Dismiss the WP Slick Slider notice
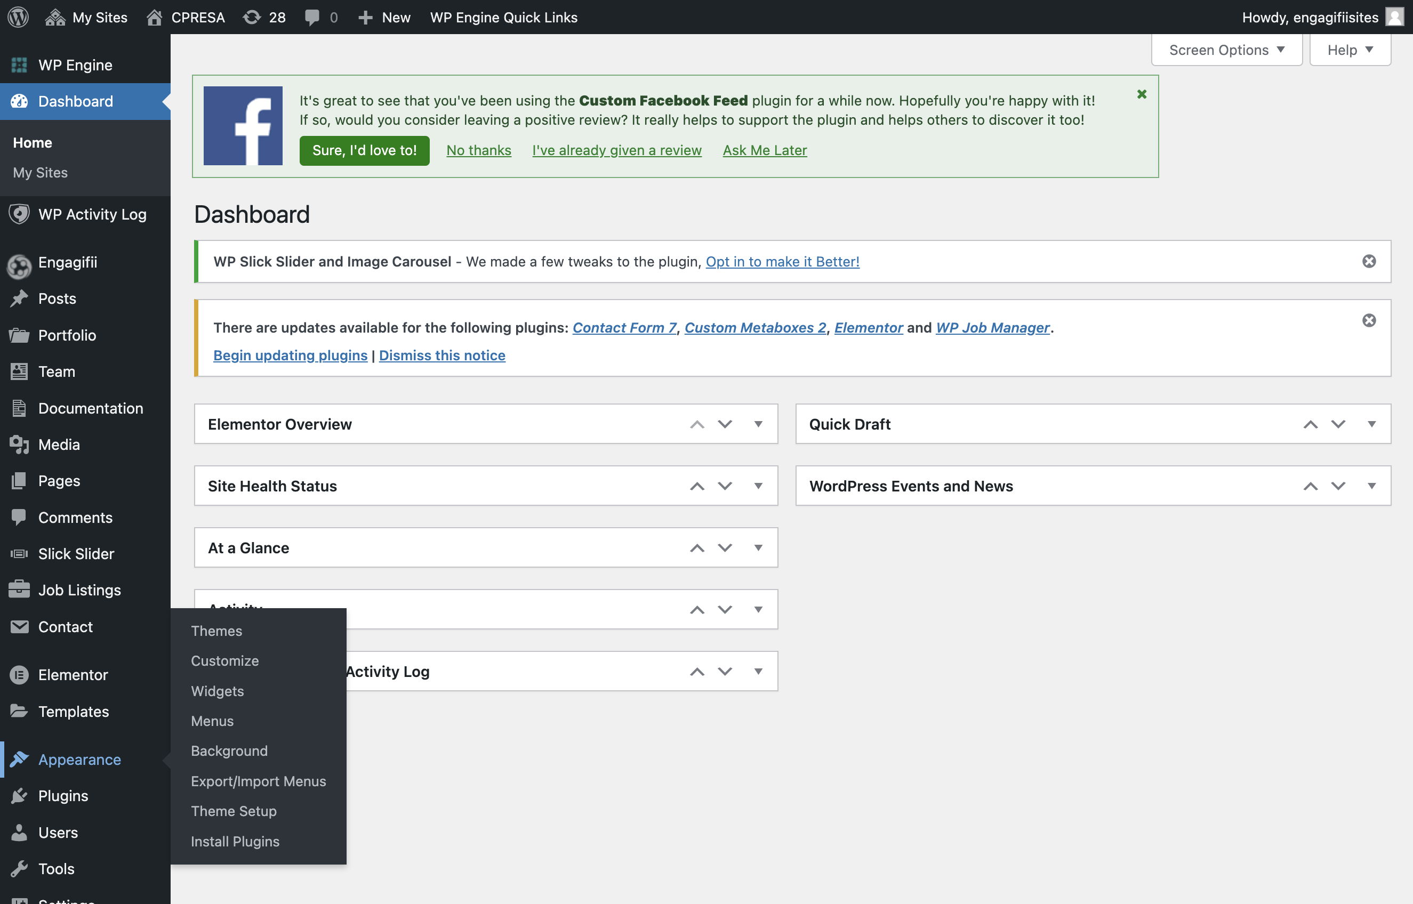This screenshot has width=1413, height=904. [1369, 261]
